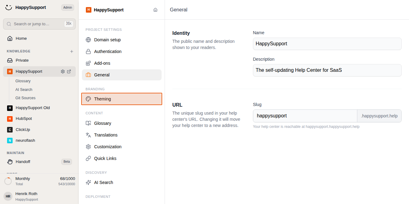
Task: Open Add-ons settings page
Action: tap(122, 63)
